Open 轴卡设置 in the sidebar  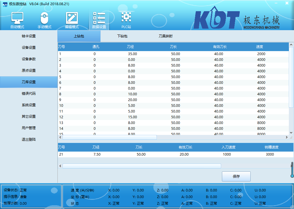coord(29,36)
